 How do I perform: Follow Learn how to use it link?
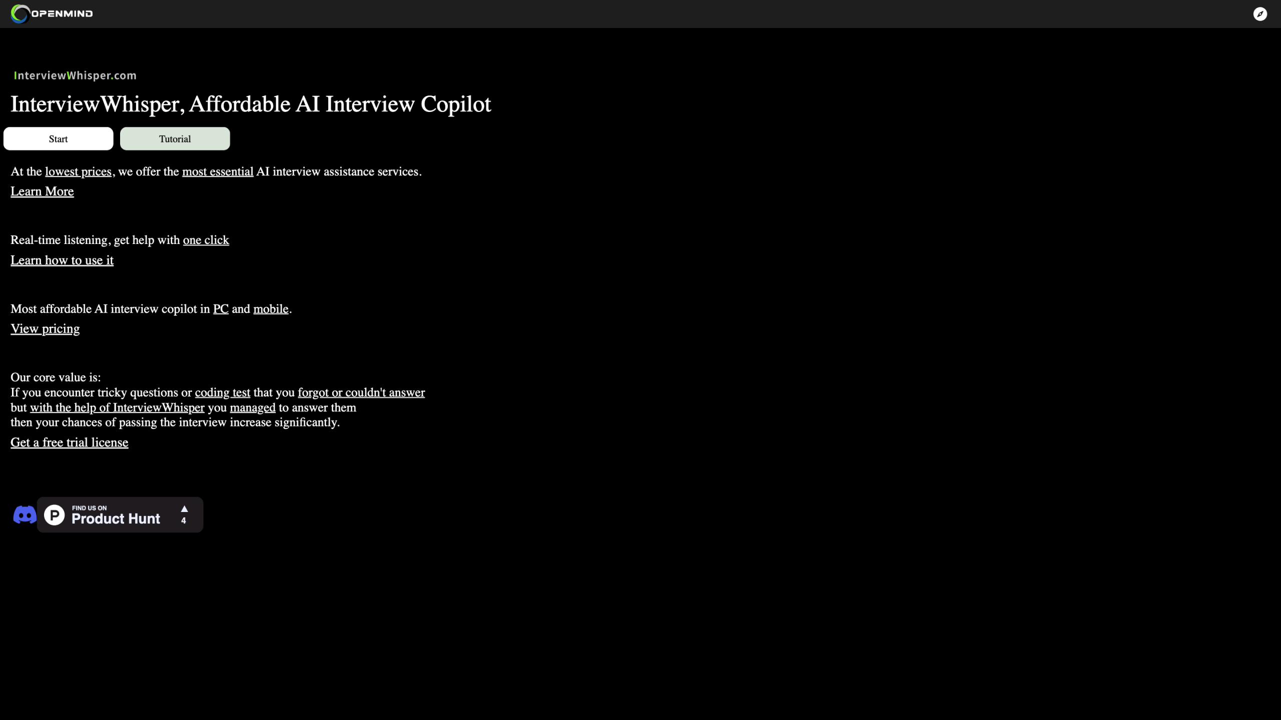(x=62, y=260)
